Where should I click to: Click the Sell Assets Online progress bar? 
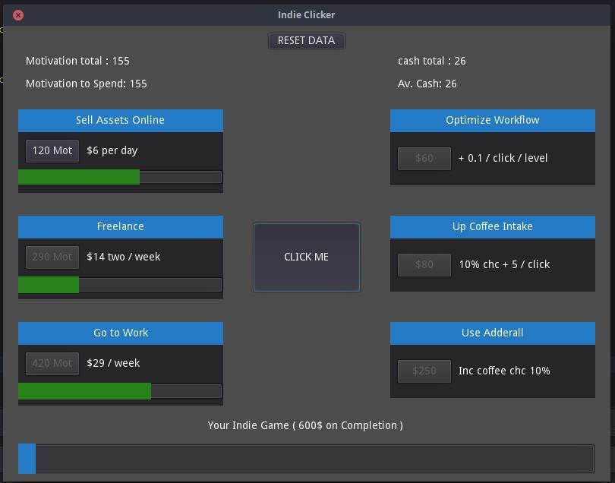[120, 178]
